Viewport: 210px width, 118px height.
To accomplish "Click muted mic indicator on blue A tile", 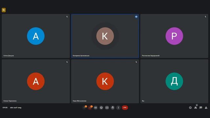I will [x=67, y=17].
